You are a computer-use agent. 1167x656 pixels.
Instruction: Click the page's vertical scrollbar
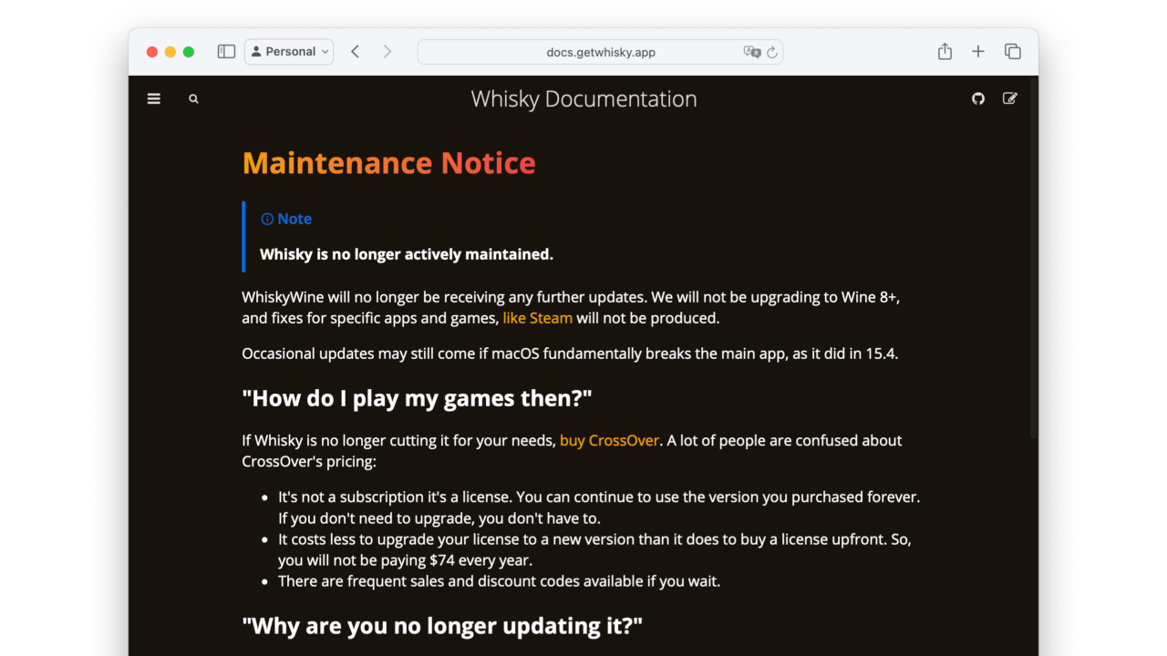(x=1033, y=273)
